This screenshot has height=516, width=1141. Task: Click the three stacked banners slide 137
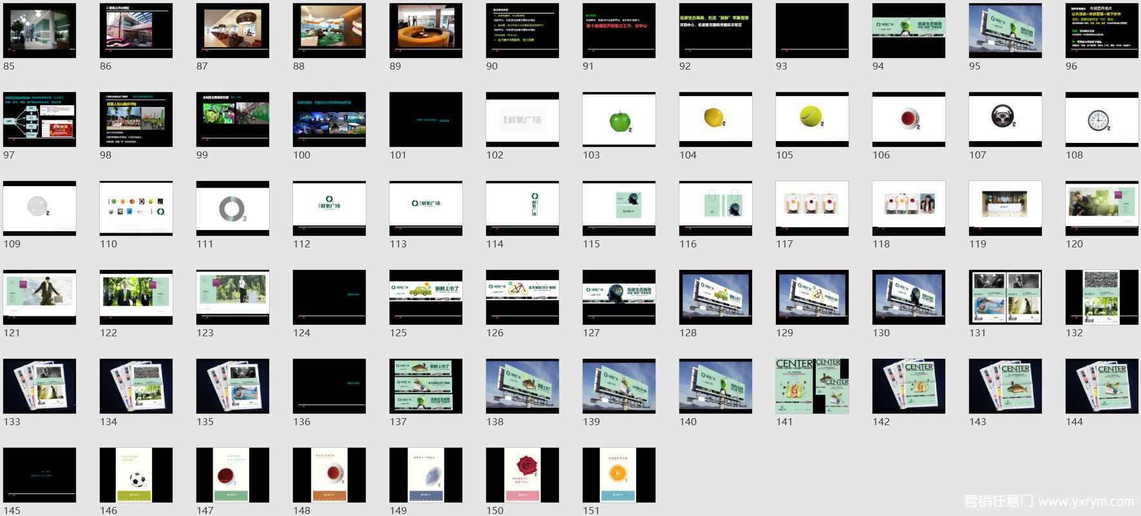tap(426, 387)
